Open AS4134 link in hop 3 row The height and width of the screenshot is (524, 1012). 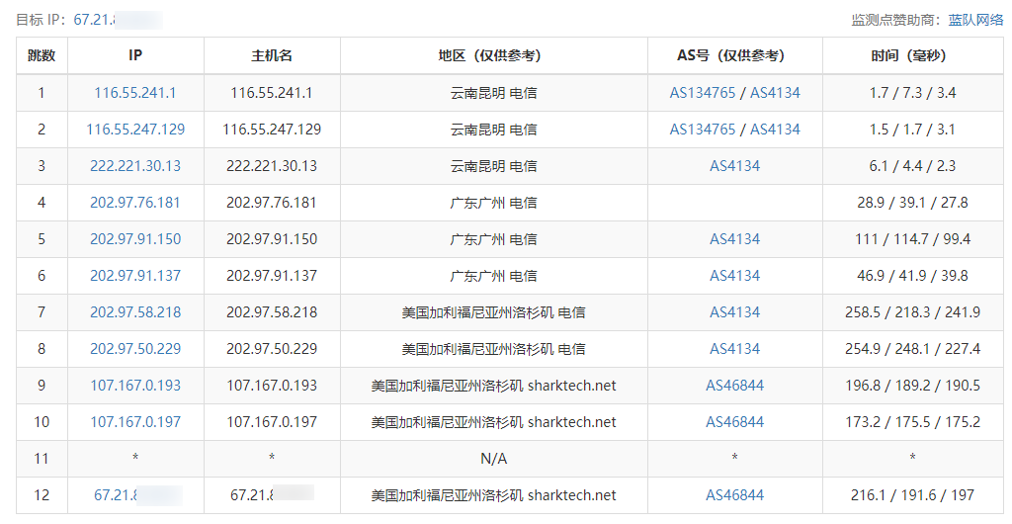click(x=734, y=166)
